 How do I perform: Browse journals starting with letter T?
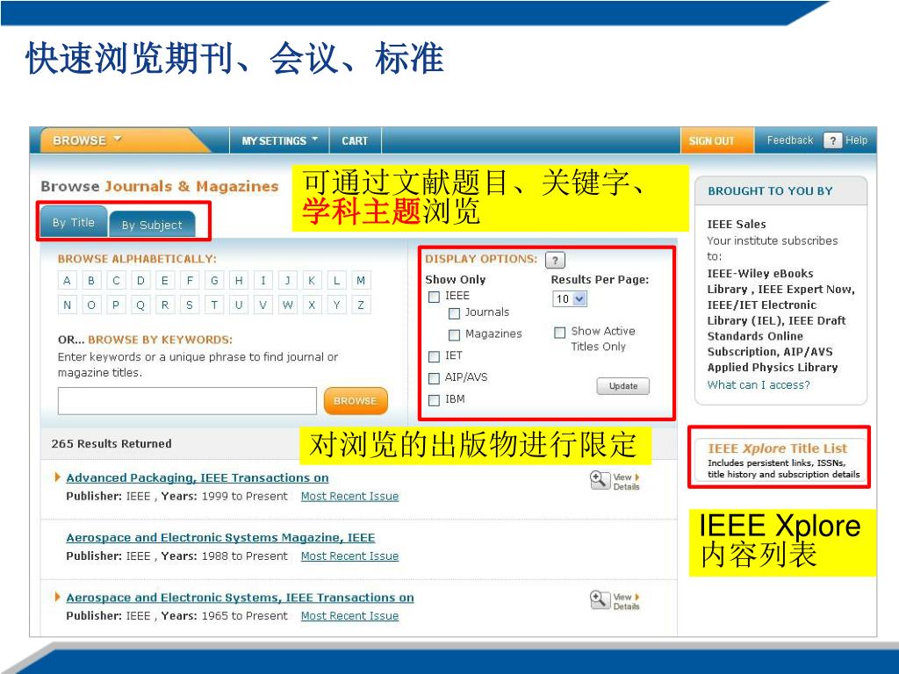pos(214,305)
